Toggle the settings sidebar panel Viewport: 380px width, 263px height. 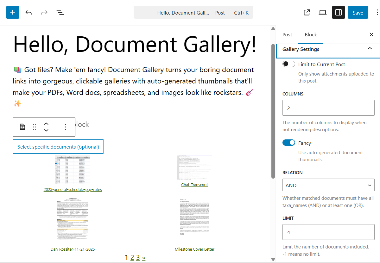click(x=338, y=12)
